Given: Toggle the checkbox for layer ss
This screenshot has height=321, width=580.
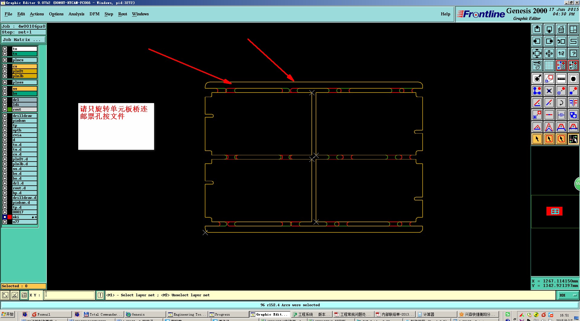Looking at the screenshot, I should (x=5, y=89).
